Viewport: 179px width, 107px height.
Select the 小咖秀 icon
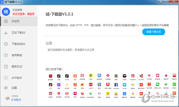click(124, 76)
